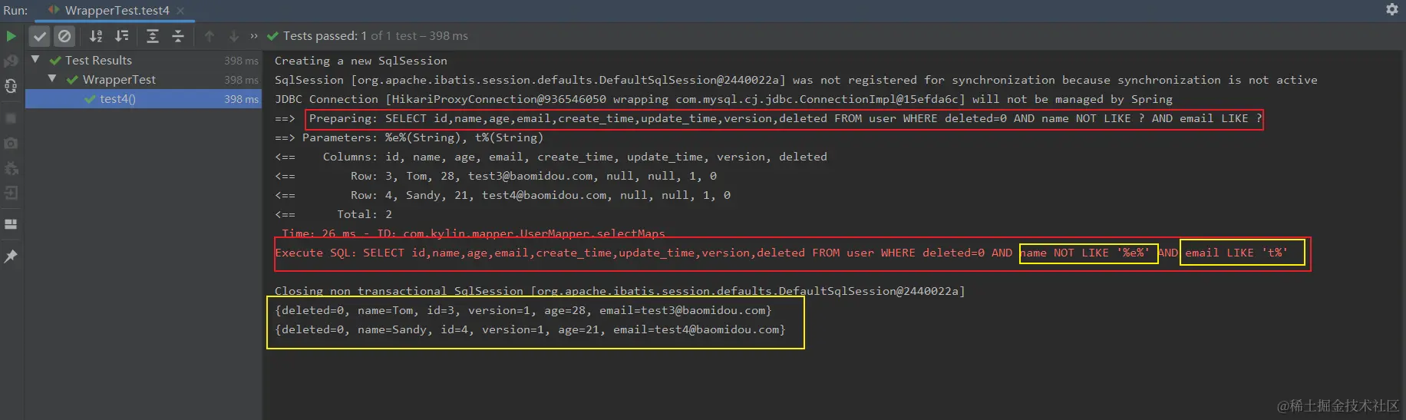Click the 'Closing non transactional SqlSession' line
The image size is (1406, 420).
coord(620,291)
